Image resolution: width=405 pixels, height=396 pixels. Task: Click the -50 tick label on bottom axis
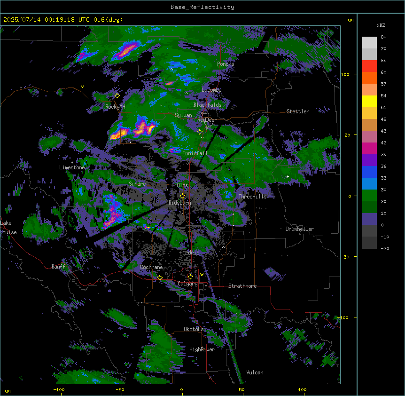[x=120, y=389]
